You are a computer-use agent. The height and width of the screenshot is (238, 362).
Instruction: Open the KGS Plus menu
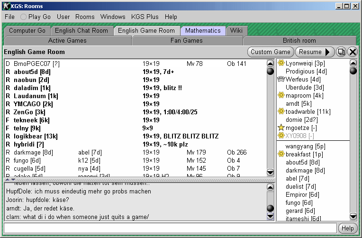pos(145,17)
